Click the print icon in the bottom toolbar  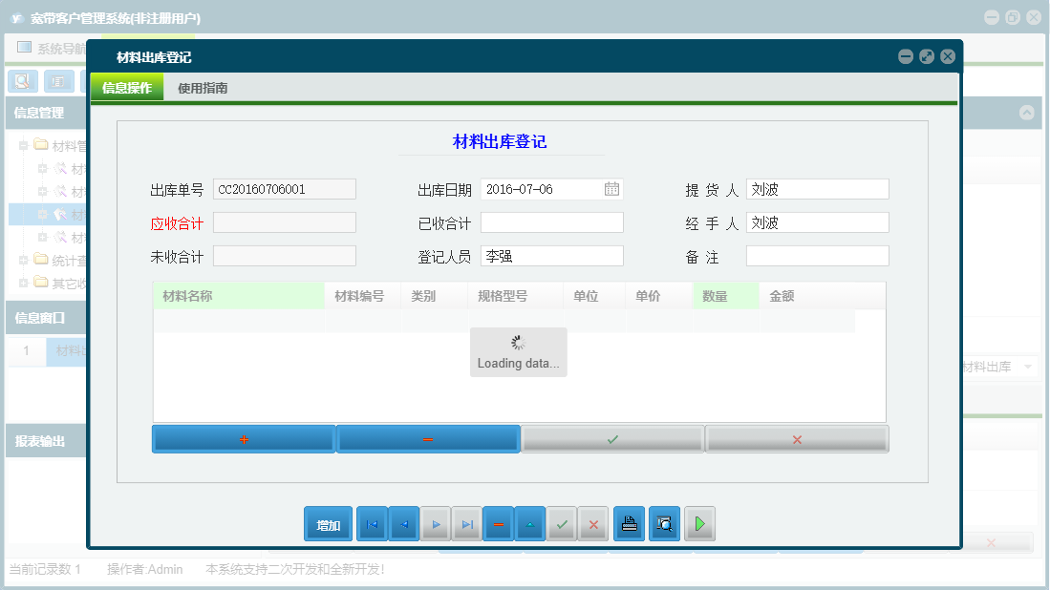click(x=629, y=523)
